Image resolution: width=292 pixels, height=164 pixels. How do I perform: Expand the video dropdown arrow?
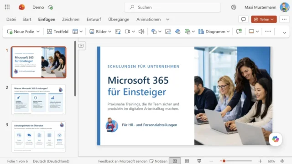pos(133,31)
